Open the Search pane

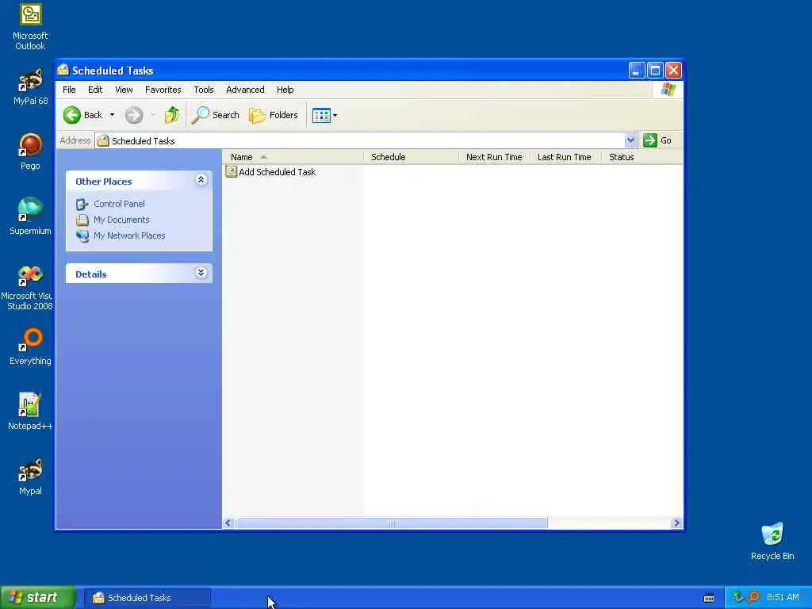[x=216, y=115]
